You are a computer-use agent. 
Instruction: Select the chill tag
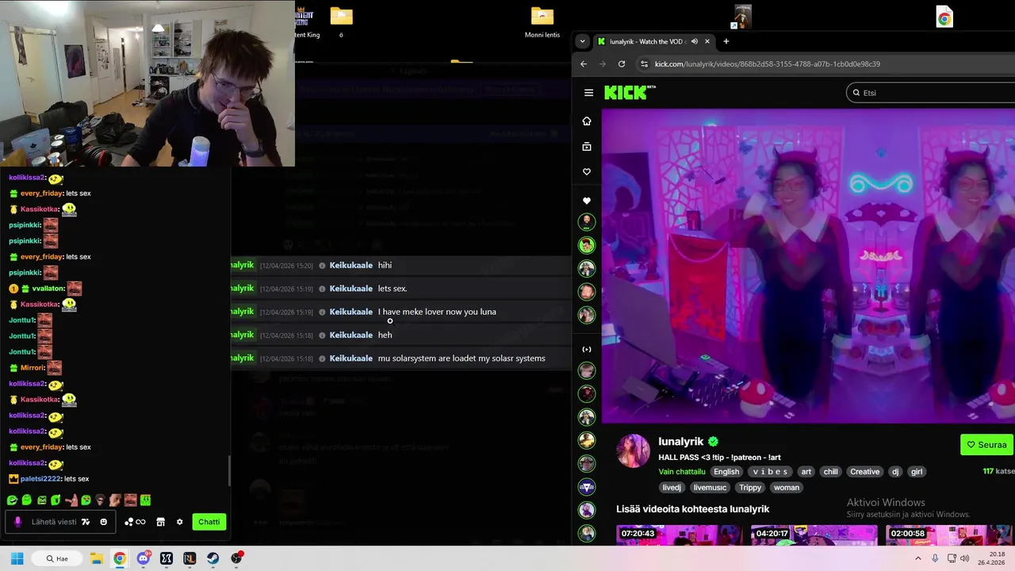[830, 472]
